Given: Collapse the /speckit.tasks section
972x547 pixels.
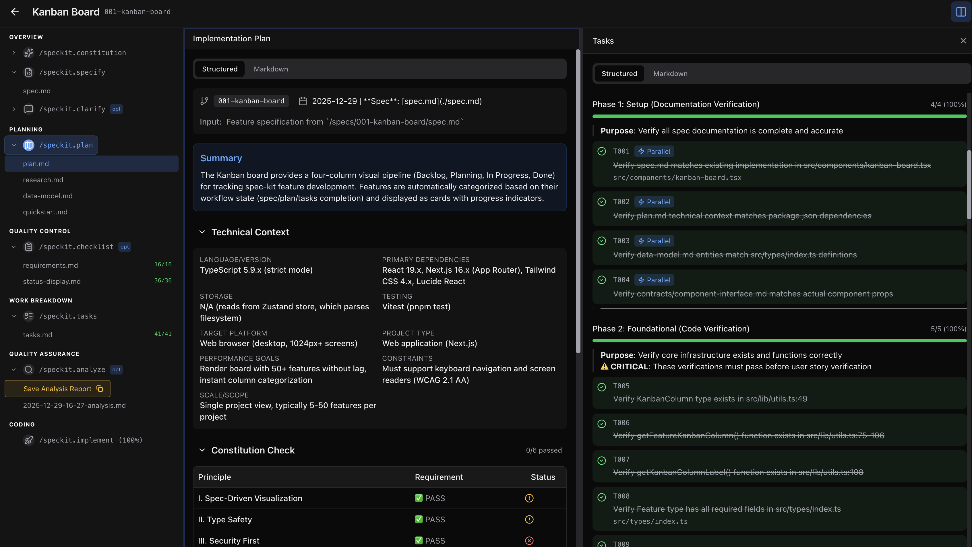Looking at the screenshot, I should [14, 316].
